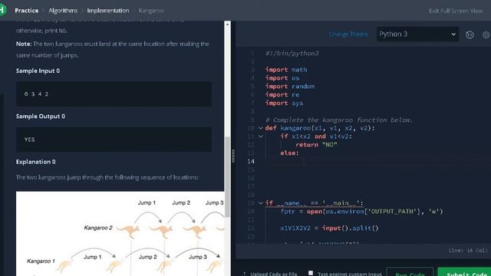Click the 'import sys' code line
Screen dimensions: 491x276
click(x=284, y=103)
